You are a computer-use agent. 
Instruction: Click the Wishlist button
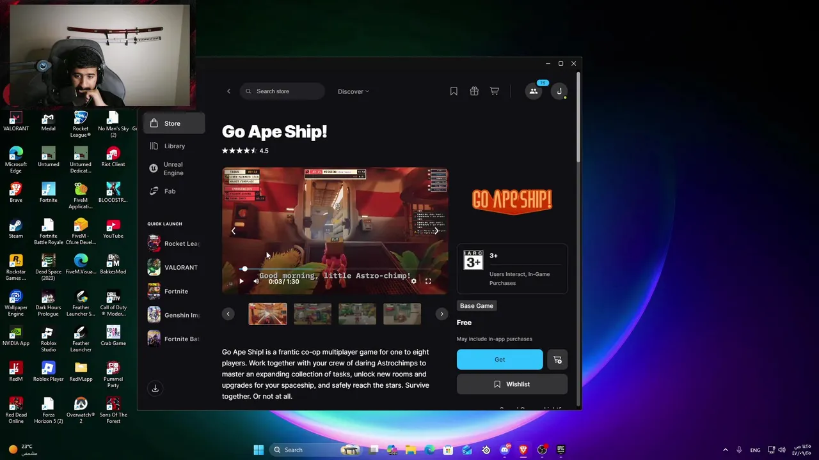(512, 384)
